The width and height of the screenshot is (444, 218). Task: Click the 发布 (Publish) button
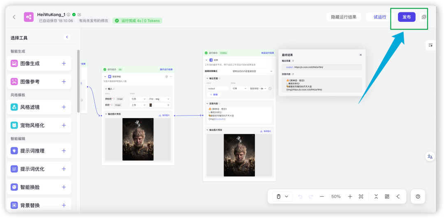[406, 17]
